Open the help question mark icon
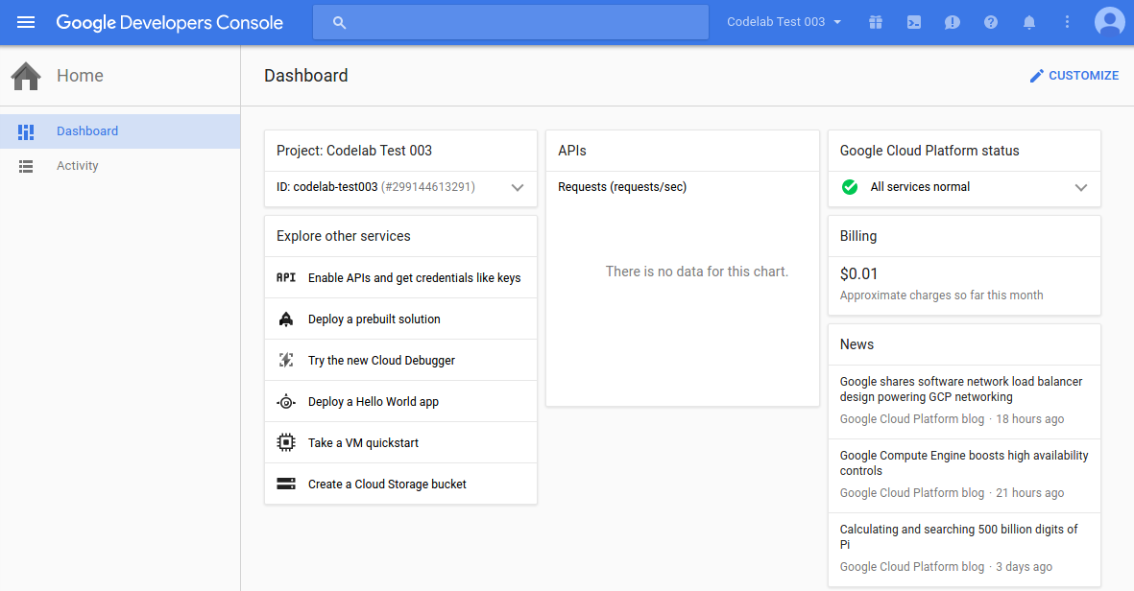Screen dimensions: 1134x591 (991, 22)
